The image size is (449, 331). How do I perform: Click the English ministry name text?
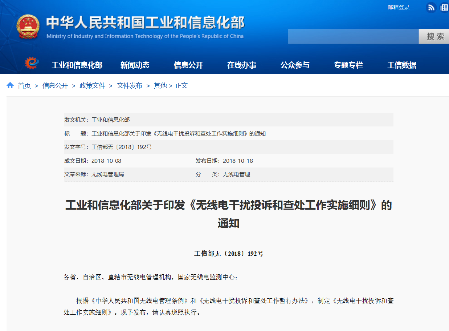click(145, 36)
